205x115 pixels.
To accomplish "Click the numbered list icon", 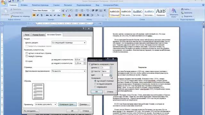I will [82, 11].
